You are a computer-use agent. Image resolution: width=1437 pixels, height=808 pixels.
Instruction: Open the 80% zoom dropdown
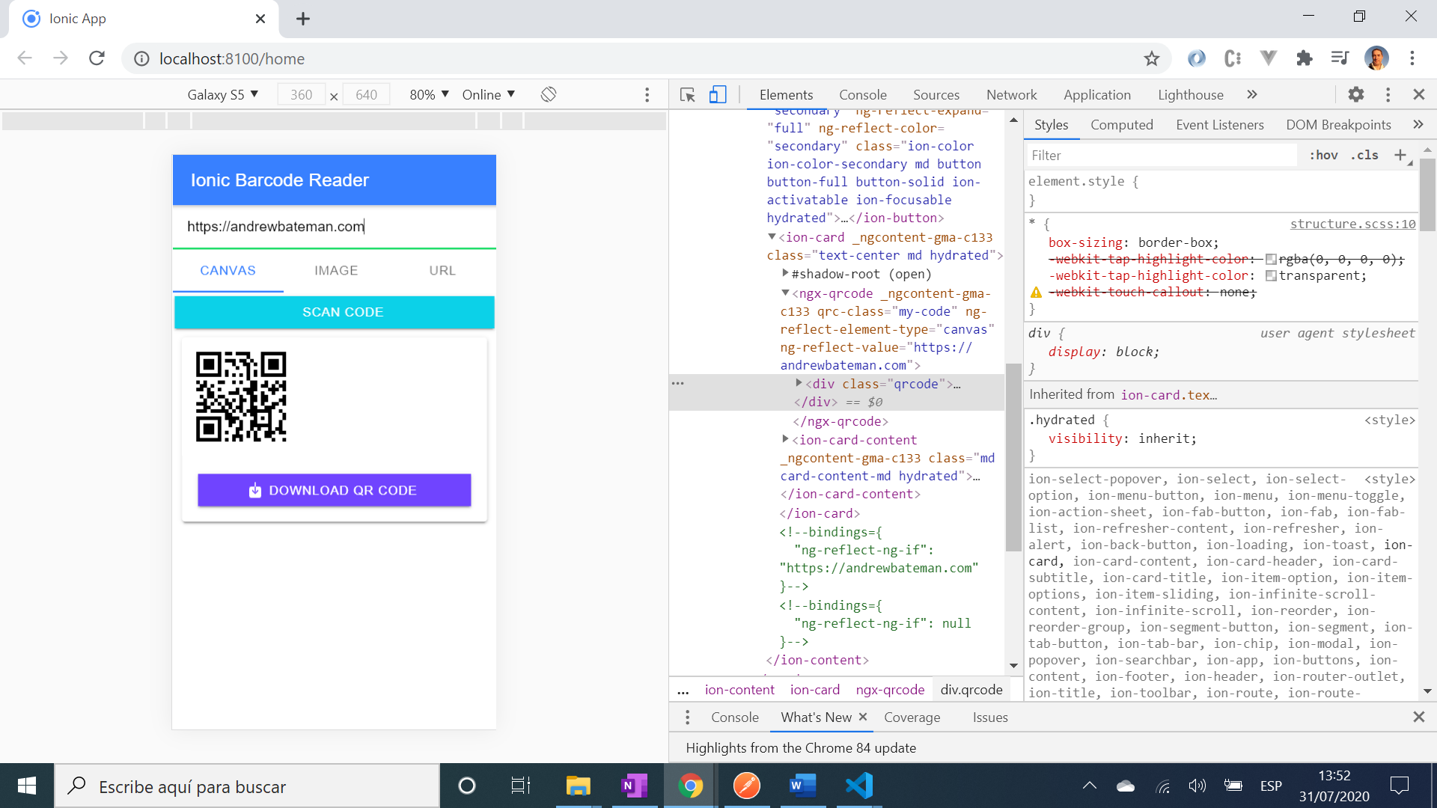429,95
